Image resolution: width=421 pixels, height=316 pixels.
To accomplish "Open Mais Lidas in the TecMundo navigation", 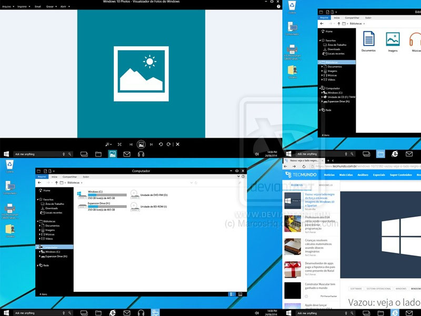I will [346, 175].
